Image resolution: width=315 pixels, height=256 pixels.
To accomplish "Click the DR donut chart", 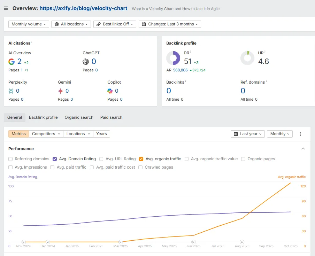I will [x=173, y=58].
